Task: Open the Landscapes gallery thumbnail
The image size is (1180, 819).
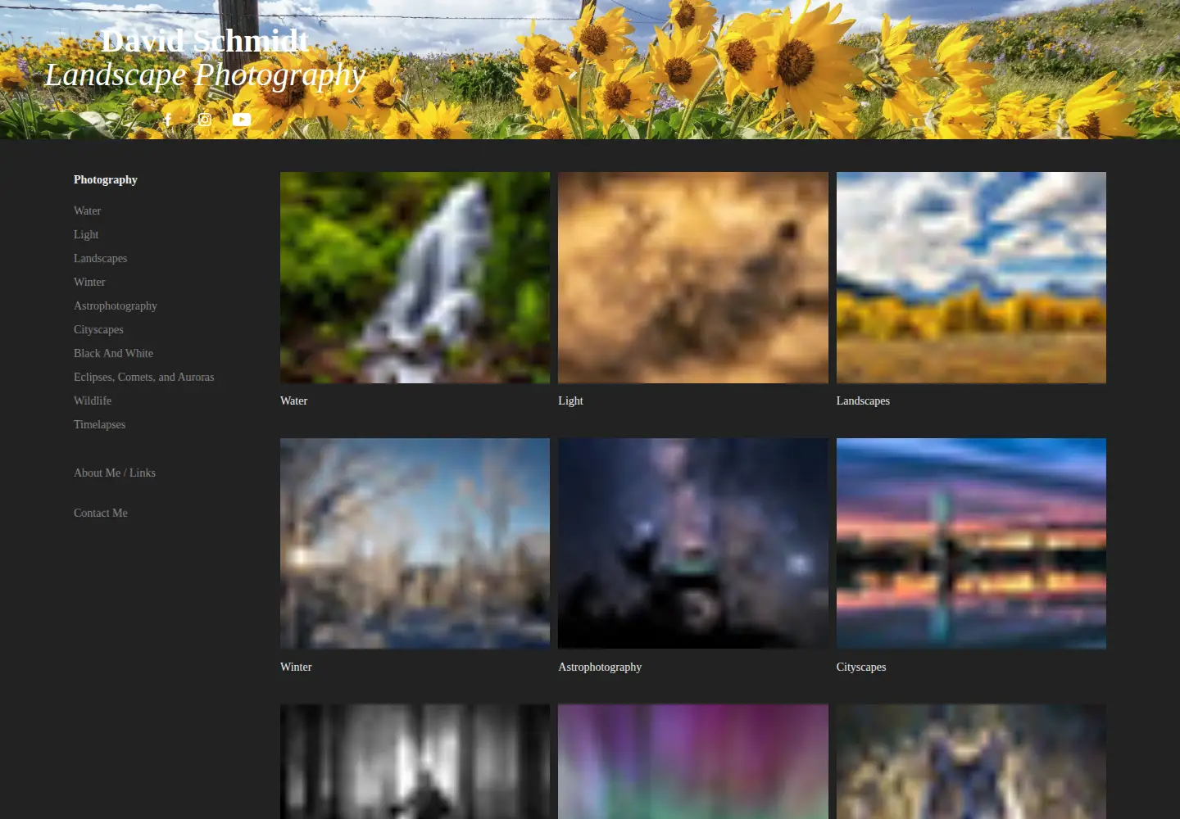Action: click(971, 278)
